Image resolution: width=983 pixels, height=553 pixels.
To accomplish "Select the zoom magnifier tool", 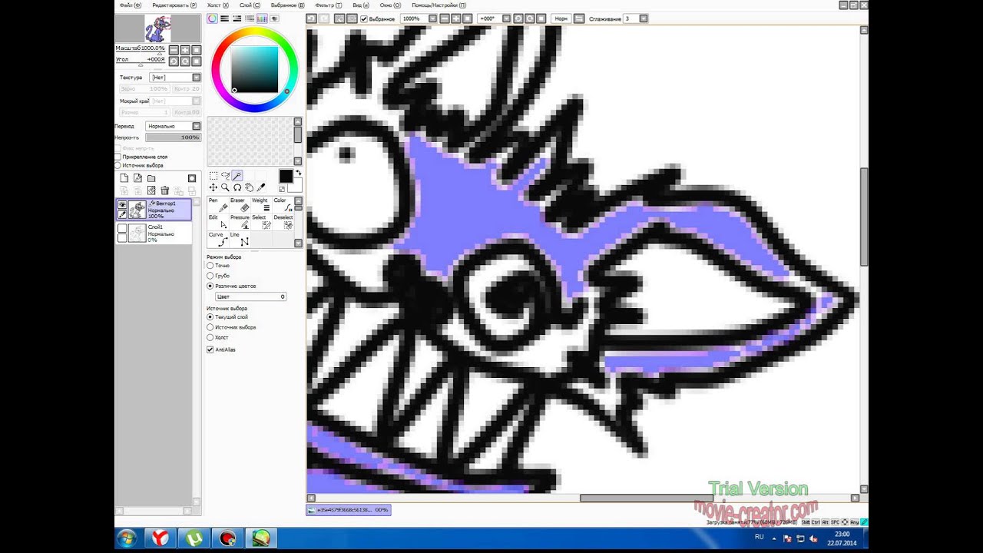I will (225, 187).
